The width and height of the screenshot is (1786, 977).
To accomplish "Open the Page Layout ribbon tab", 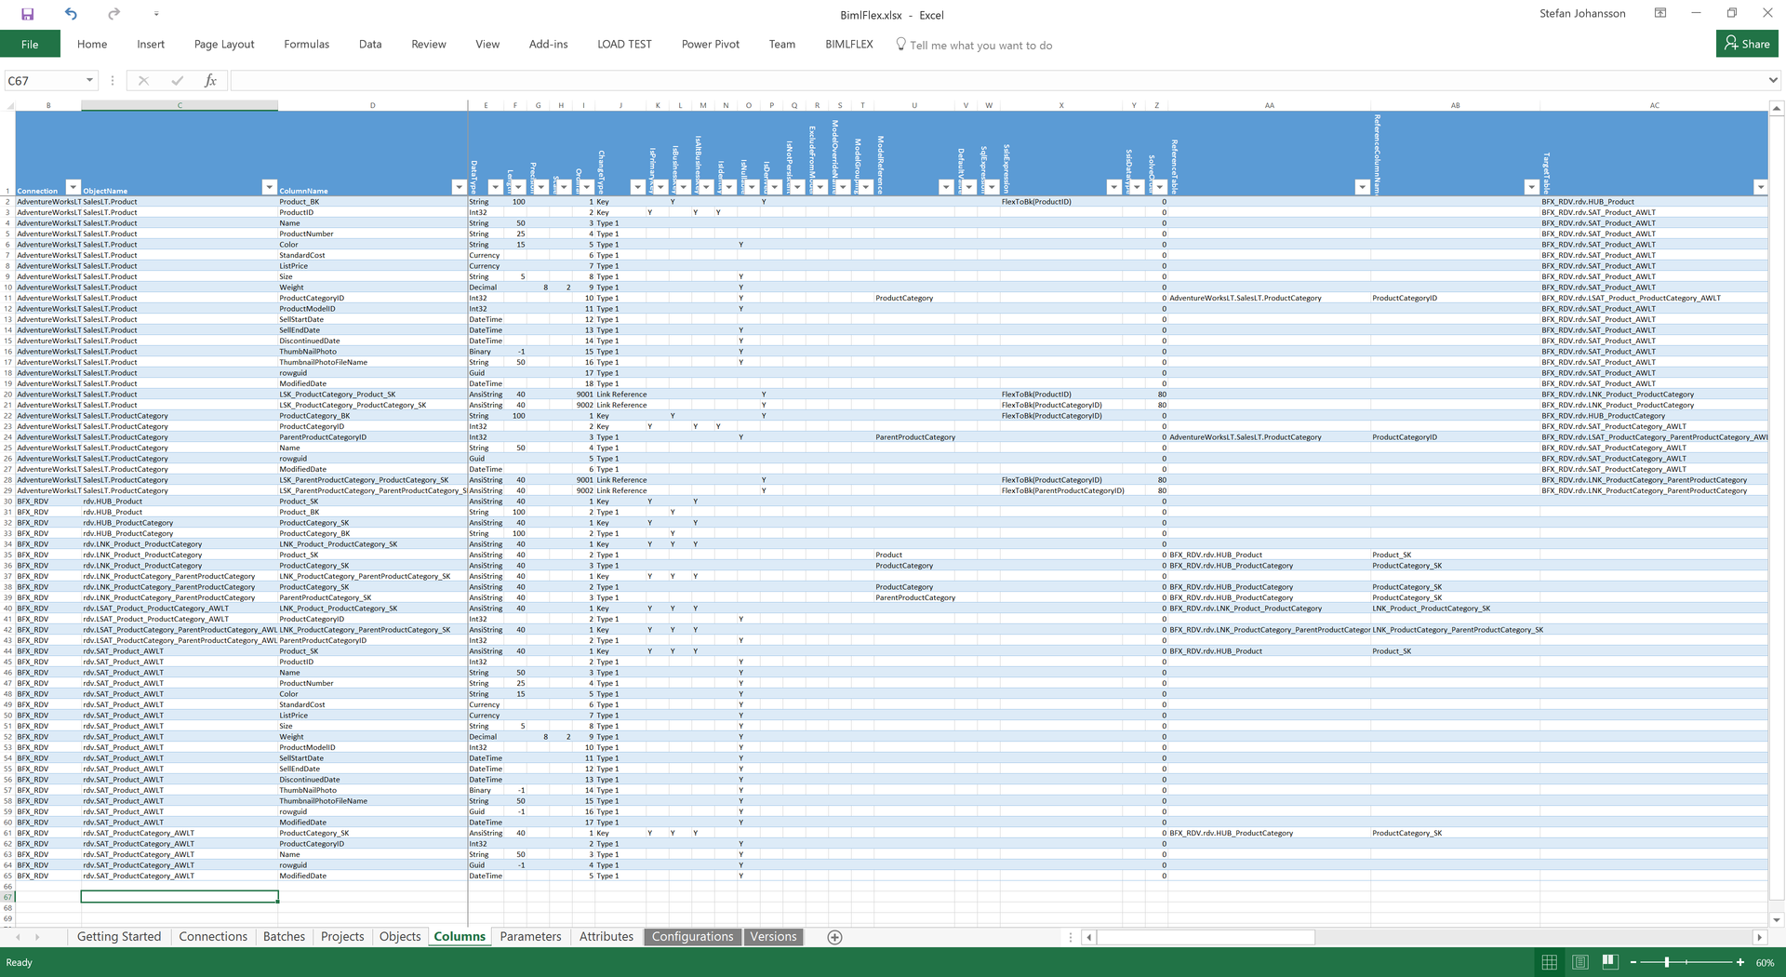I will 224,44.
